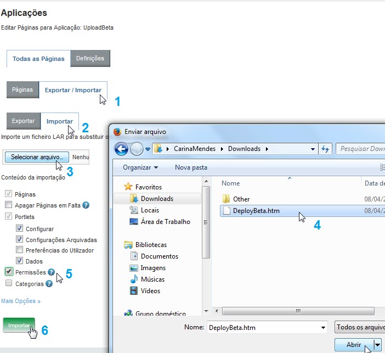Select the Other folder row

(x=303, y=199)
